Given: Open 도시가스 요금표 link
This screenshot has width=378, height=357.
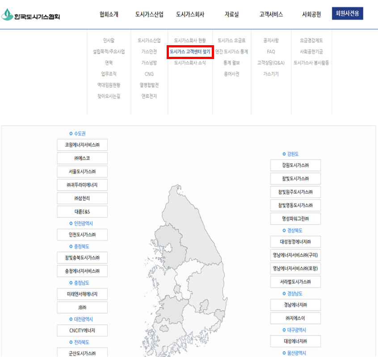Looking at the screenshot, I should pyautogui.click(x=231, y=40).
